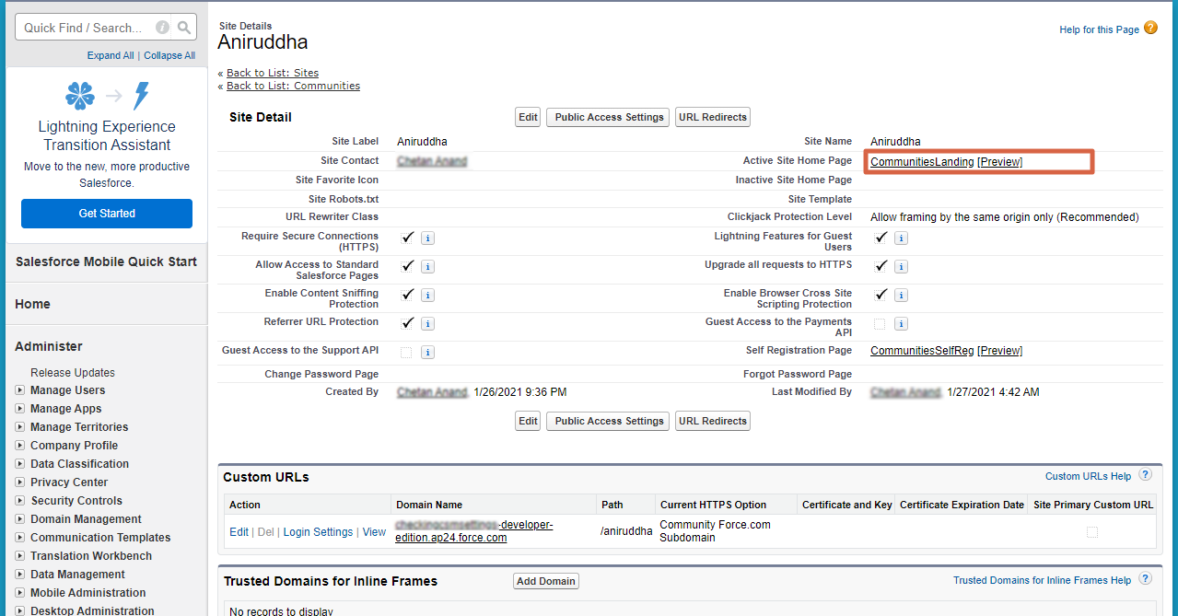The width and height of the screenshot is (1178, 616).
Task: Expand the Manage Users tree node
Action: tap(20, 390)
